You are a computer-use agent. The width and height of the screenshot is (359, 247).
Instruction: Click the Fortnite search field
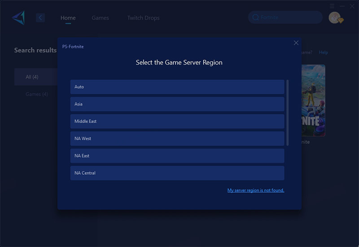coord(285,17)
